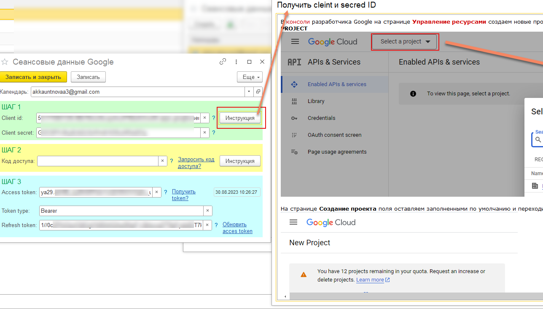Expand the Календарь dropdown arrow

249,92
